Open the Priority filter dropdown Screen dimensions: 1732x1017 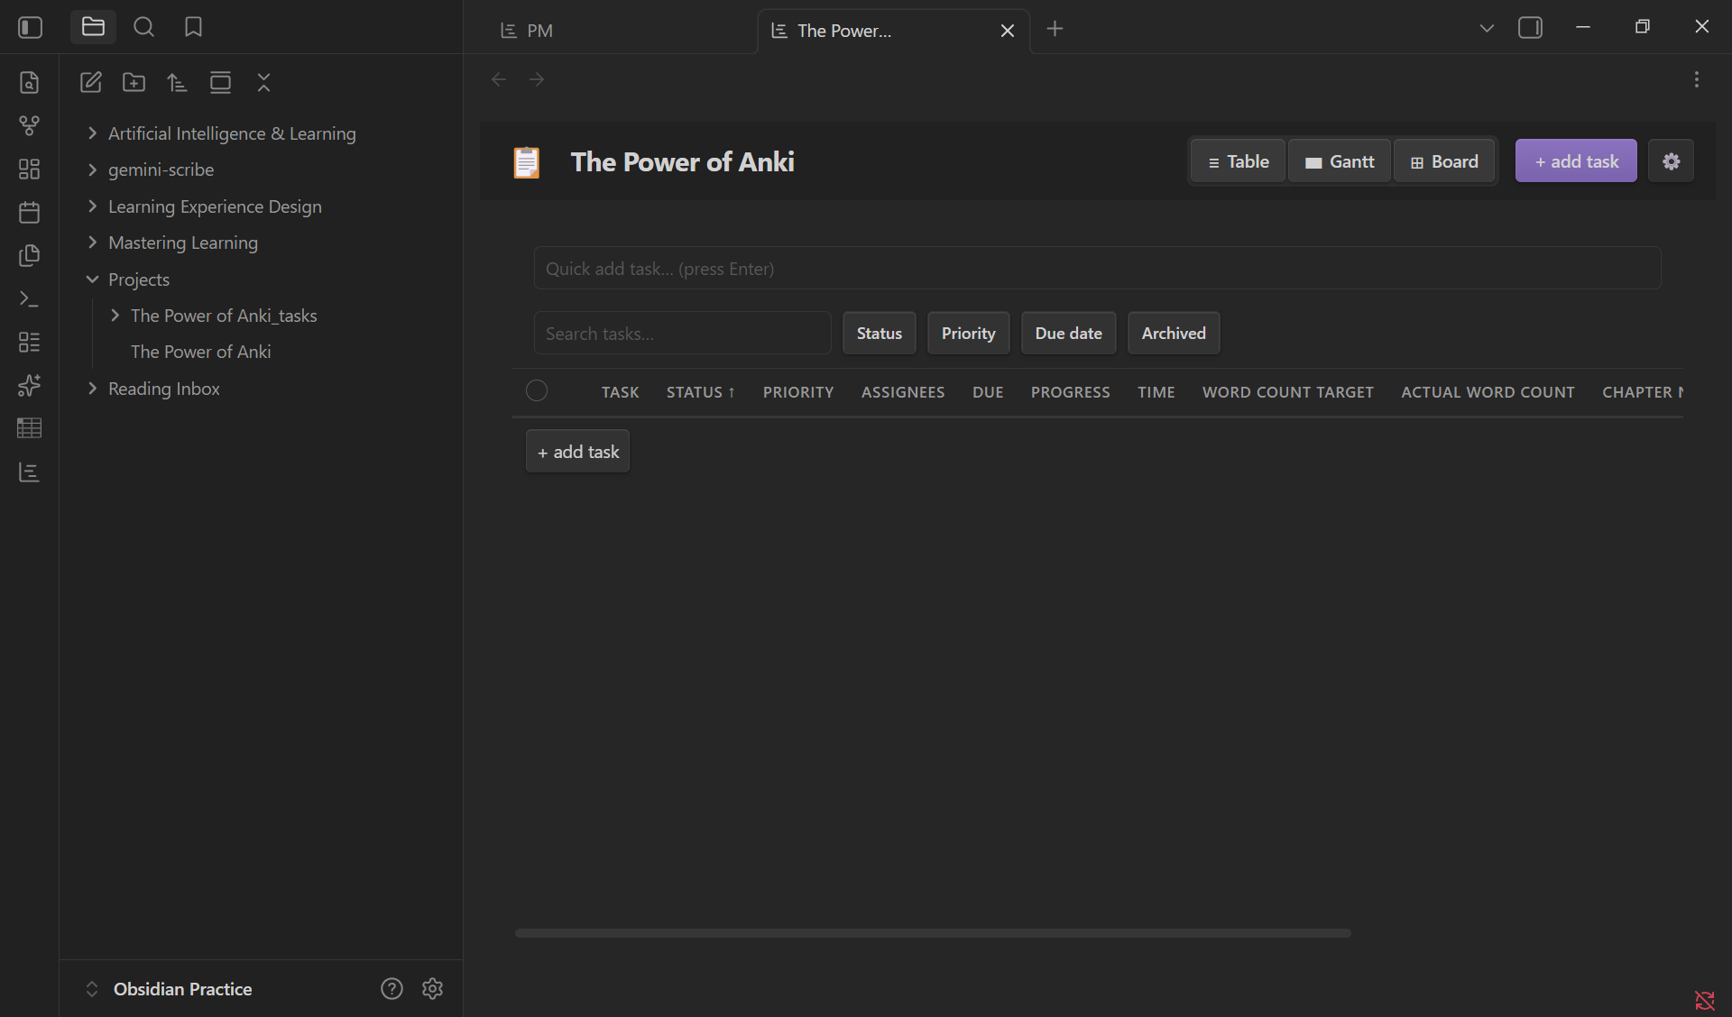[x=968, y=333]
